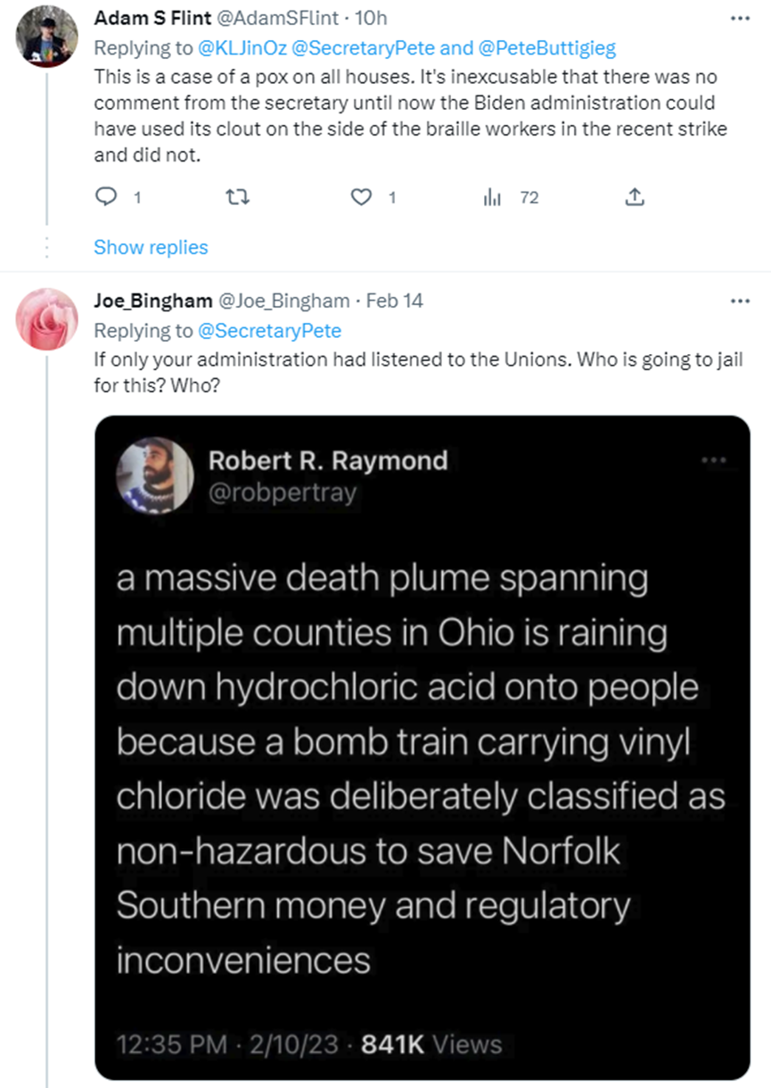This screenshot has height=1088, width=771.
Task: Click @SecretaryPete in Joe_Bingham's reply
Action: 268,331
